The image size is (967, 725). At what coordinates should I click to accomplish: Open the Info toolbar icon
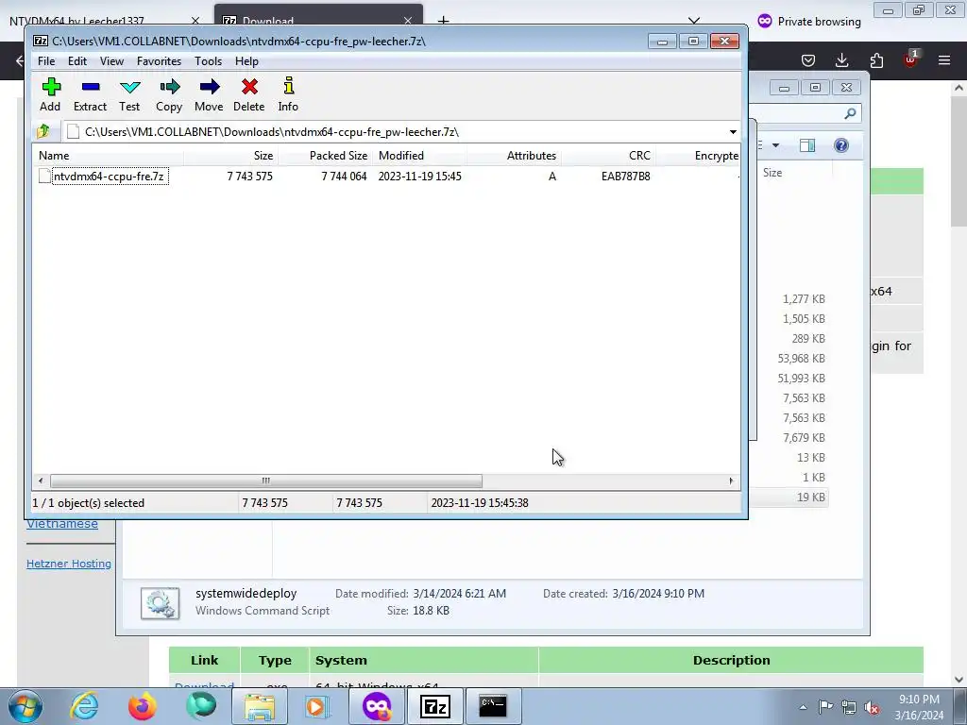pyautogui.click(x=288, y=95)
